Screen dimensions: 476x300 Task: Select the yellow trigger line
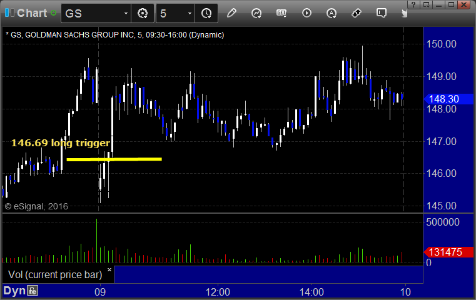click(x=114, y=159)
